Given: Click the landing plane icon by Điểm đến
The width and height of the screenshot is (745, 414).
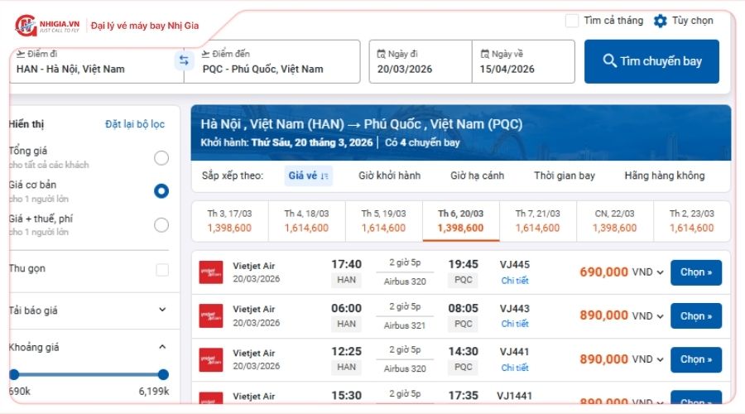Looking at the screenshot, I should coord(205,54).
